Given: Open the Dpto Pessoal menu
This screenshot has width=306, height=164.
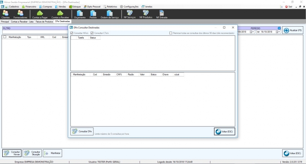Looking at the screenshot, I should (92, 6).
